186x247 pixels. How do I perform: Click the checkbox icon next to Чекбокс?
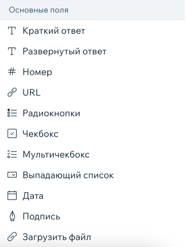pyautogui.click(x=12, y=134)
